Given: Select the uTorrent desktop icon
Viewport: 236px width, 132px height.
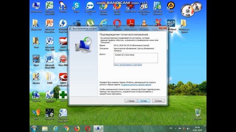Looking at the screenshot, I should [90, 23].
